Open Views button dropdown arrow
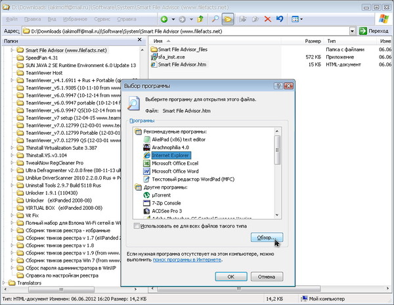The height and width of the screenshot is (305, 394). [x=301, y=19]
